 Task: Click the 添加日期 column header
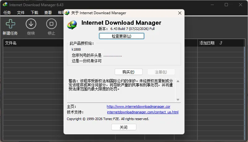pyautogui.click(x=221, y=43)
